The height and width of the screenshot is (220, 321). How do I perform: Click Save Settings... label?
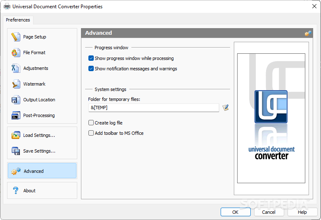pyautogui.click(x=39, y=151)
